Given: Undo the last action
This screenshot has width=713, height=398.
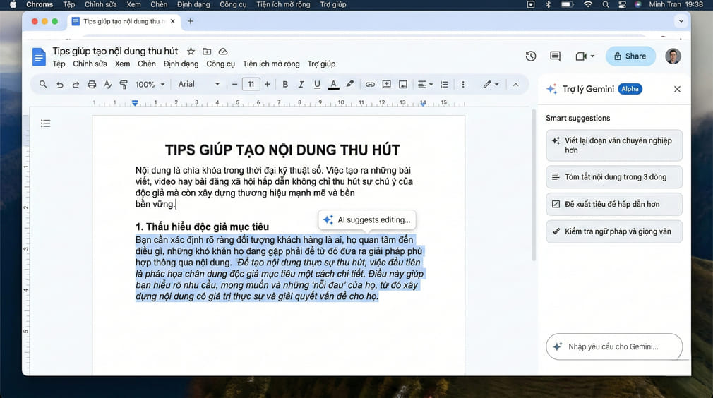Looking at the screenshot, I should click(x=59, y=85).
